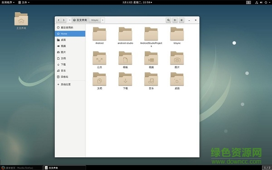Select the 下载 folder icon in the grid
Screen dimensions: 272x170
point(125,79)
